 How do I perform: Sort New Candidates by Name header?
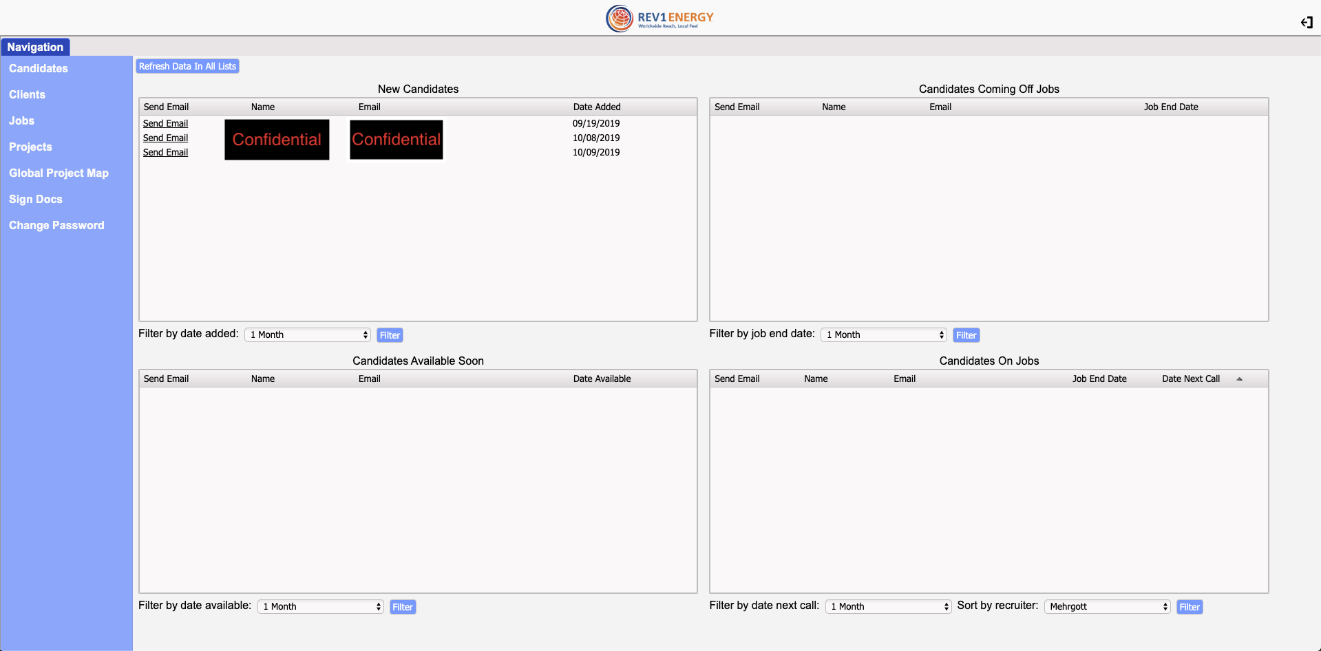coord(263,107)
